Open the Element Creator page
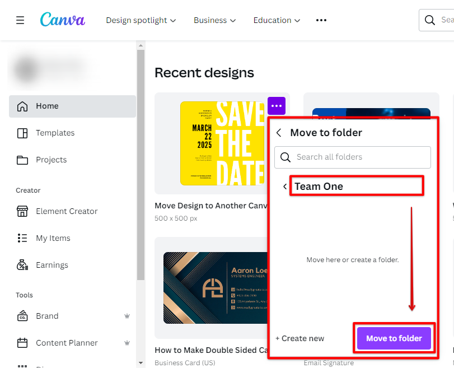The image size is (454, 368). pos(65,211)
